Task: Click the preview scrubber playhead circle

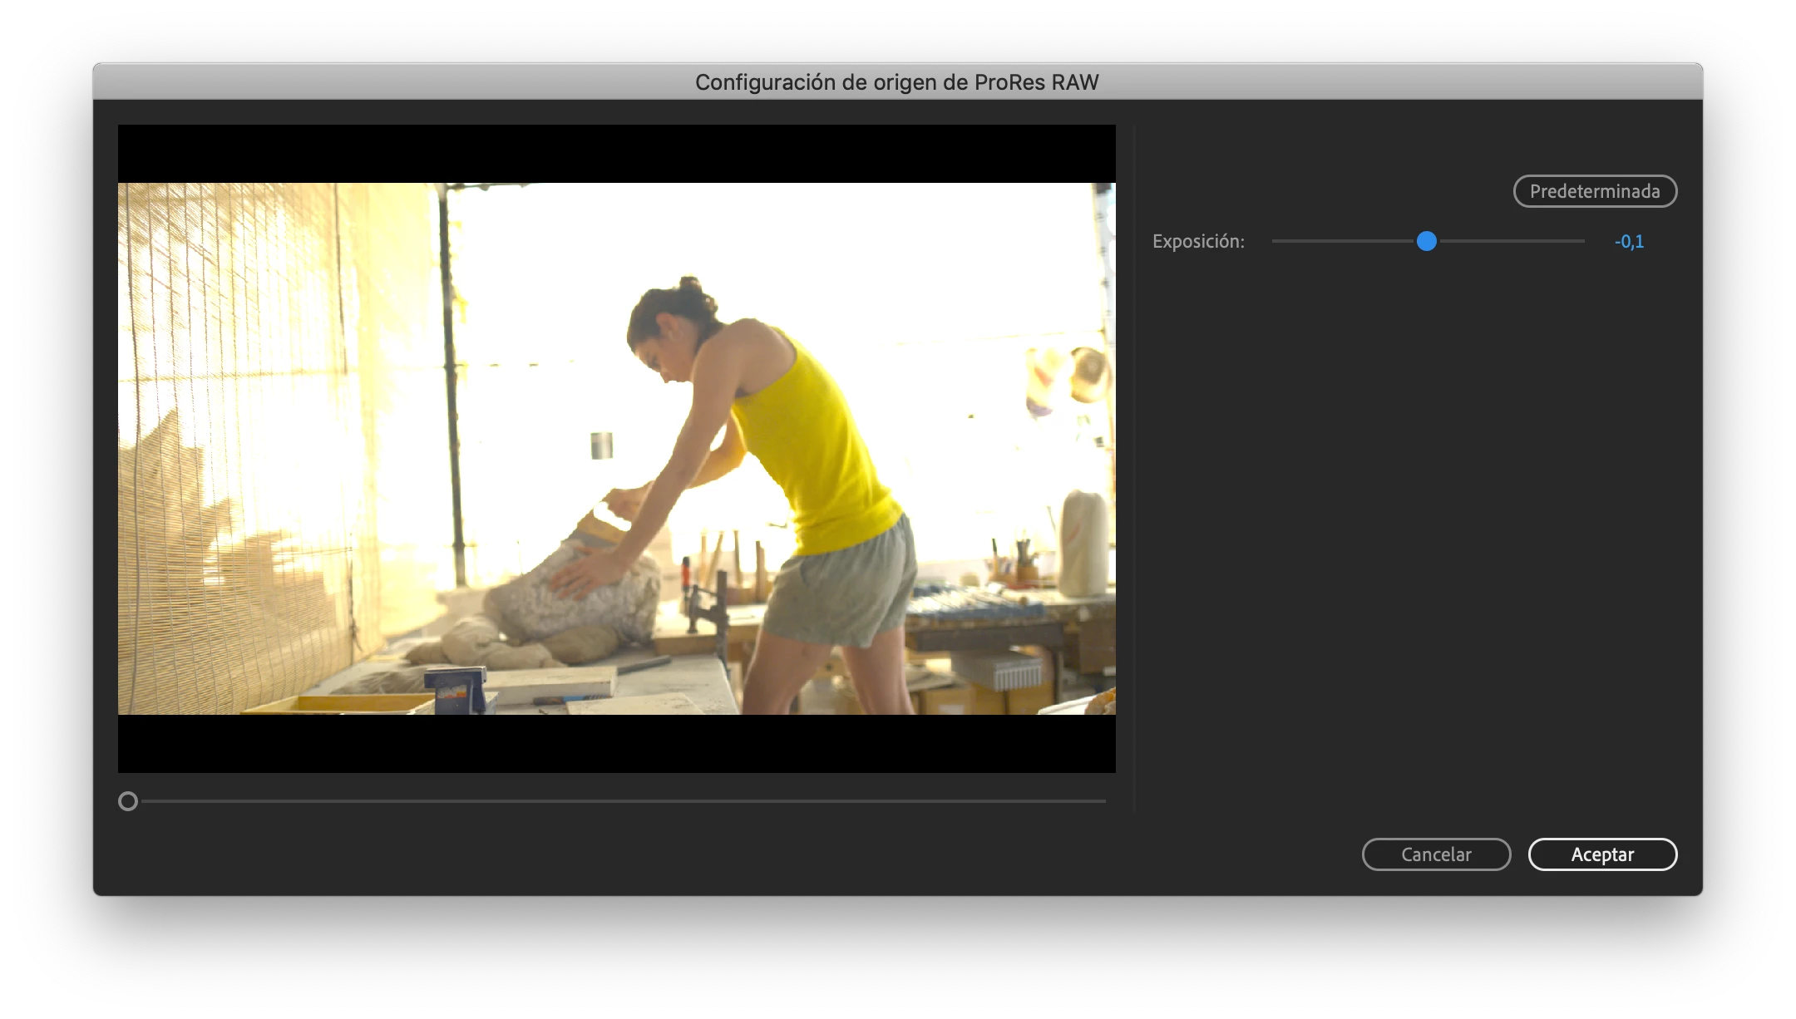Action: coord(128,801)
